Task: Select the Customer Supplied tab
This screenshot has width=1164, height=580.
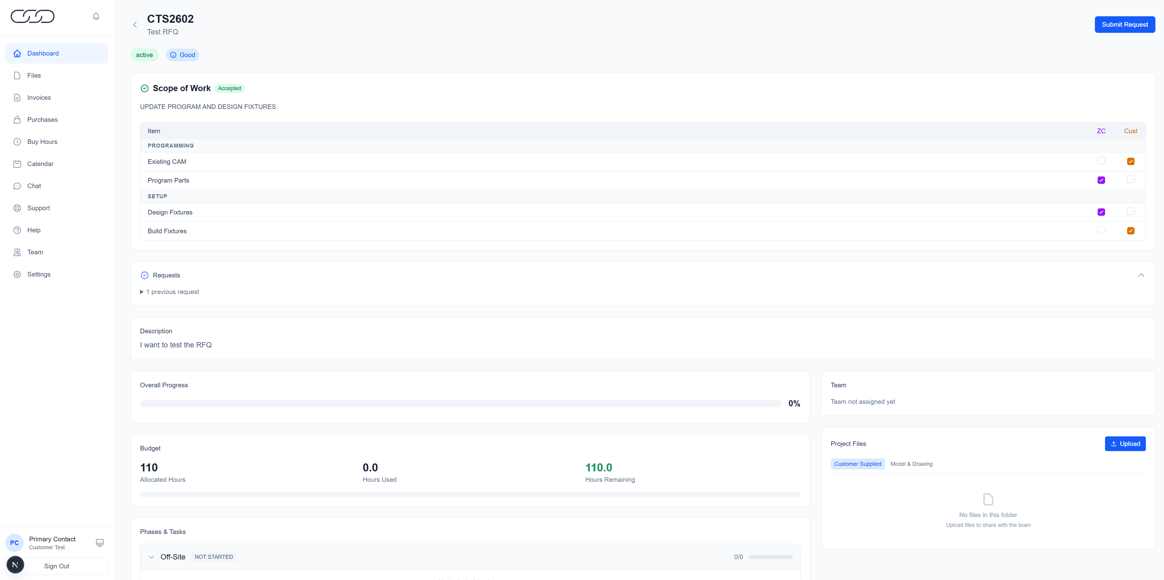Action: click(857, 464)
